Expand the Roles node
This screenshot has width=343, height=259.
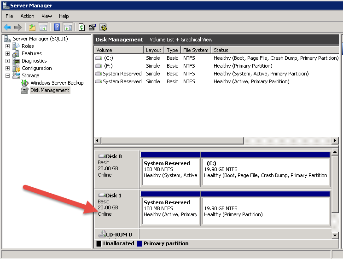(x=8, y=46)
